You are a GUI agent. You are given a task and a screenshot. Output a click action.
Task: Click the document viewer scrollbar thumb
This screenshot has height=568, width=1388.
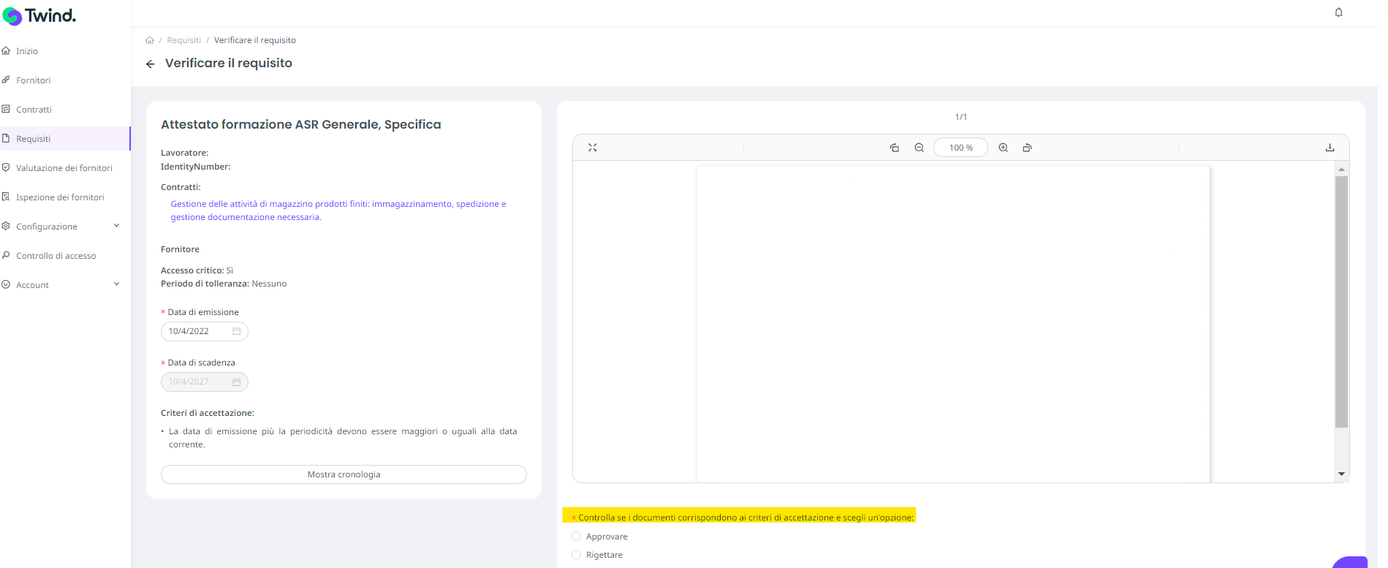click(x=1341, y=301)
